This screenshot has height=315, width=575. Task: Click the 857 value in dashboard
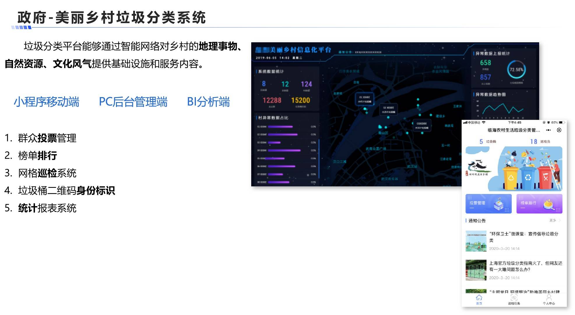click(486, 77)
